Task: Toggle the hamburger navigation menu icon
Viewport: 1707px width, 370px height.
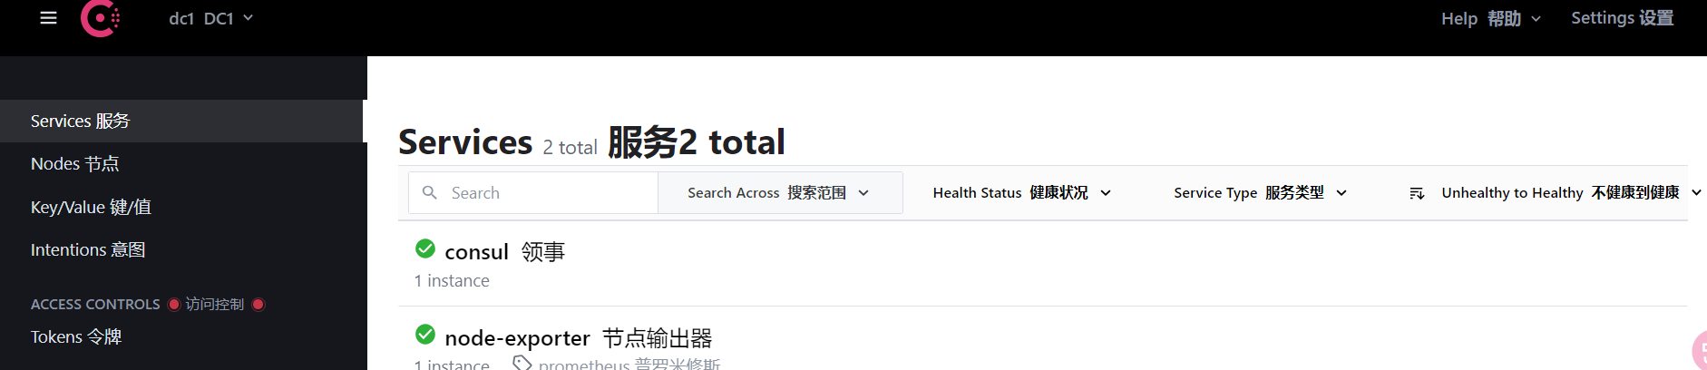Action: pyautogui.click(x=49, y=18)
